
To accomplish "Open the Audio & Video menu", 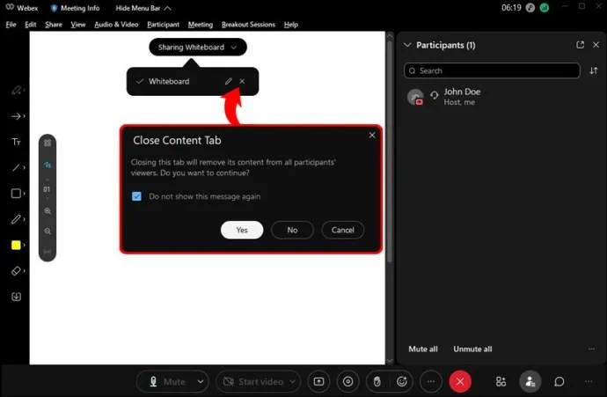I will (x=116, y=25).
